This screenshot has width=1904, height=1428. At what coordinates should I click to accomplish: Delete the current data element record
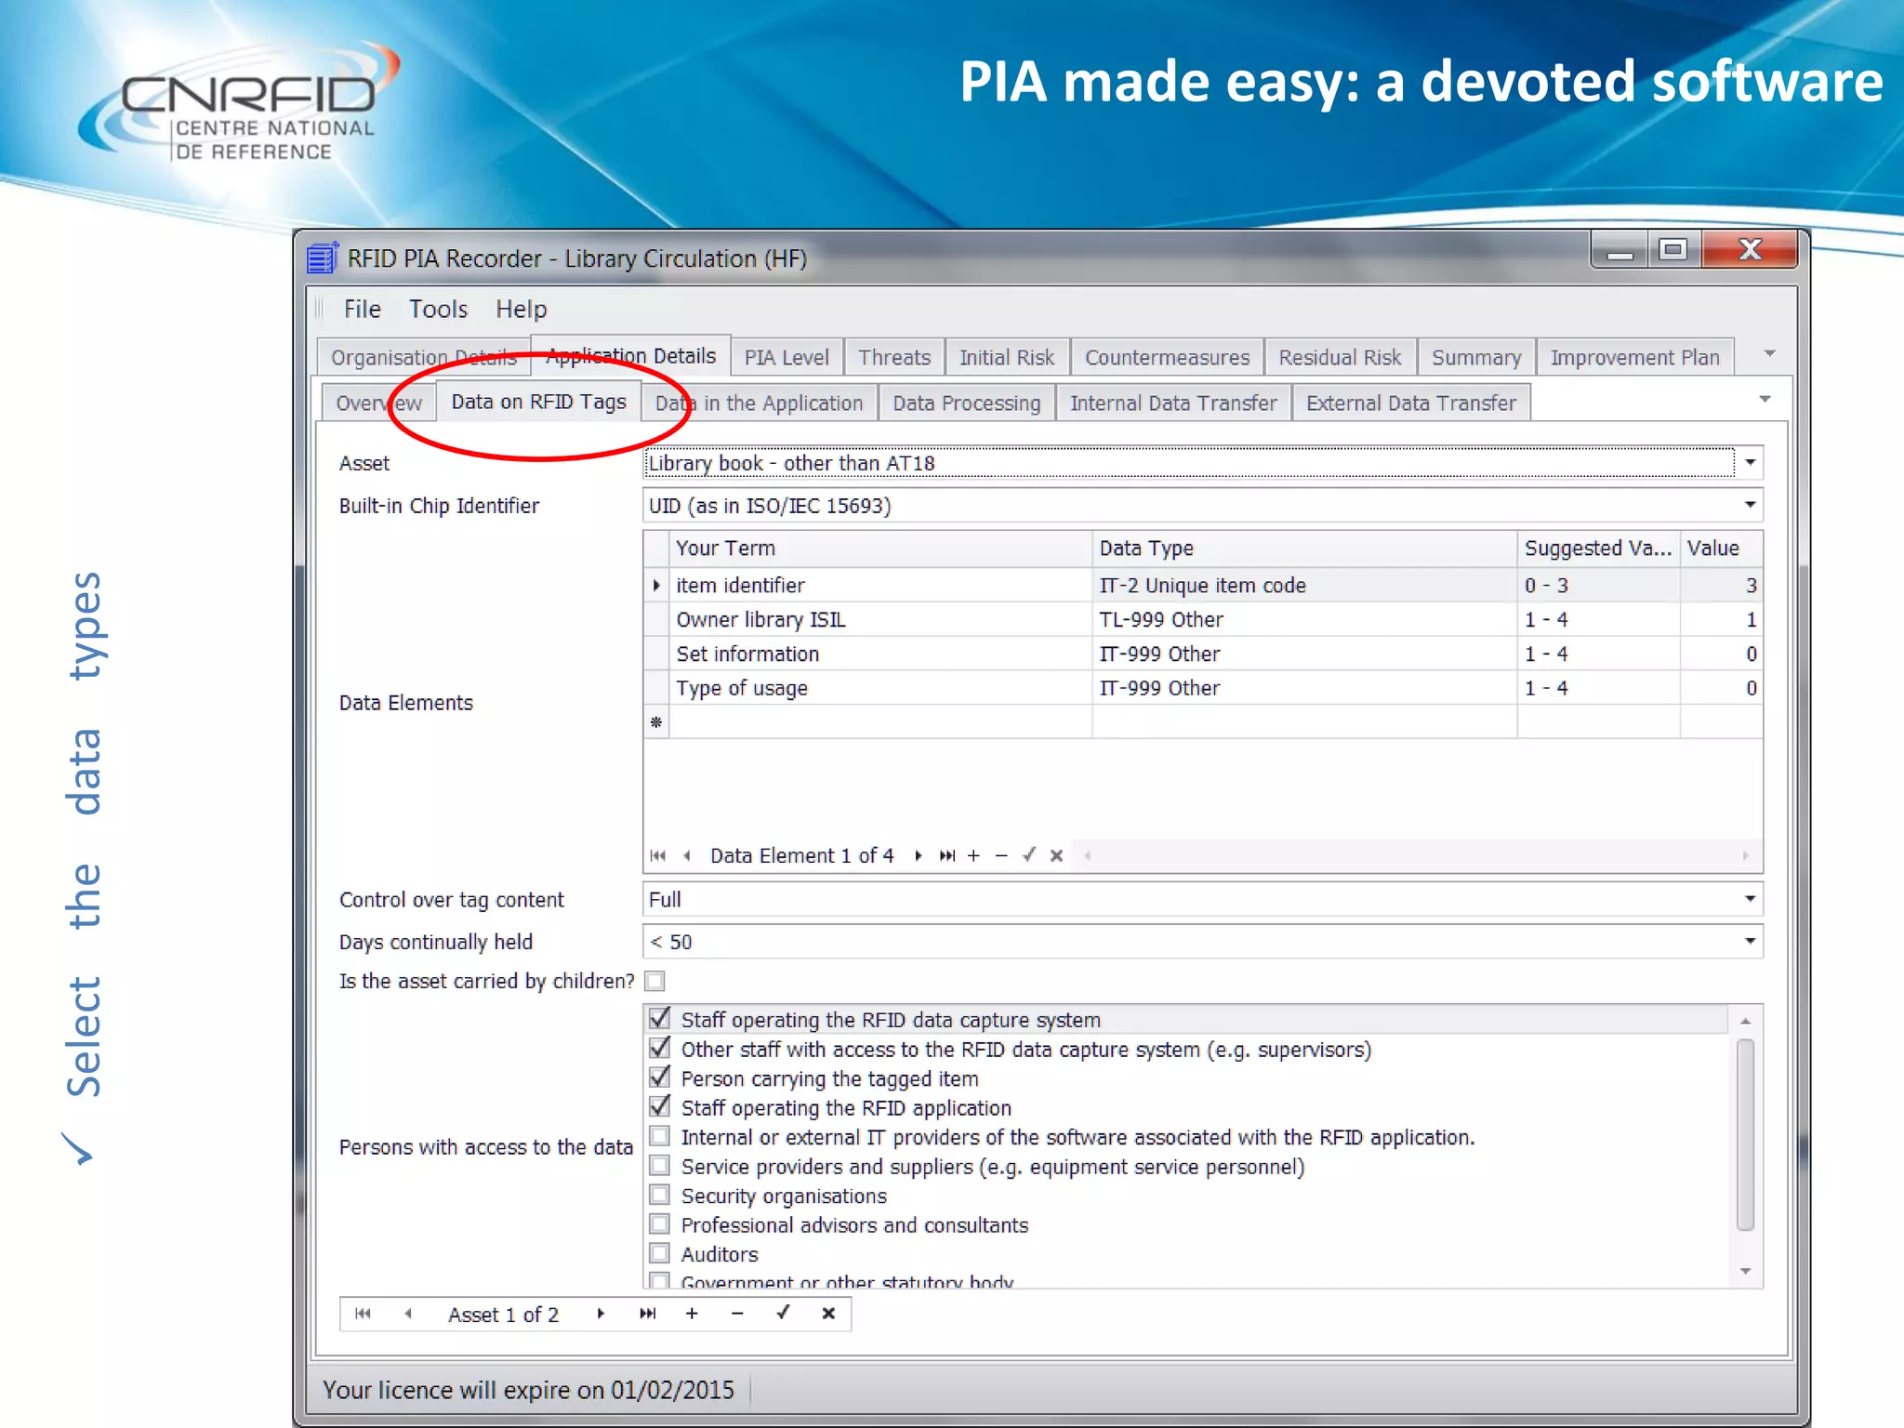coord(1000,855)
